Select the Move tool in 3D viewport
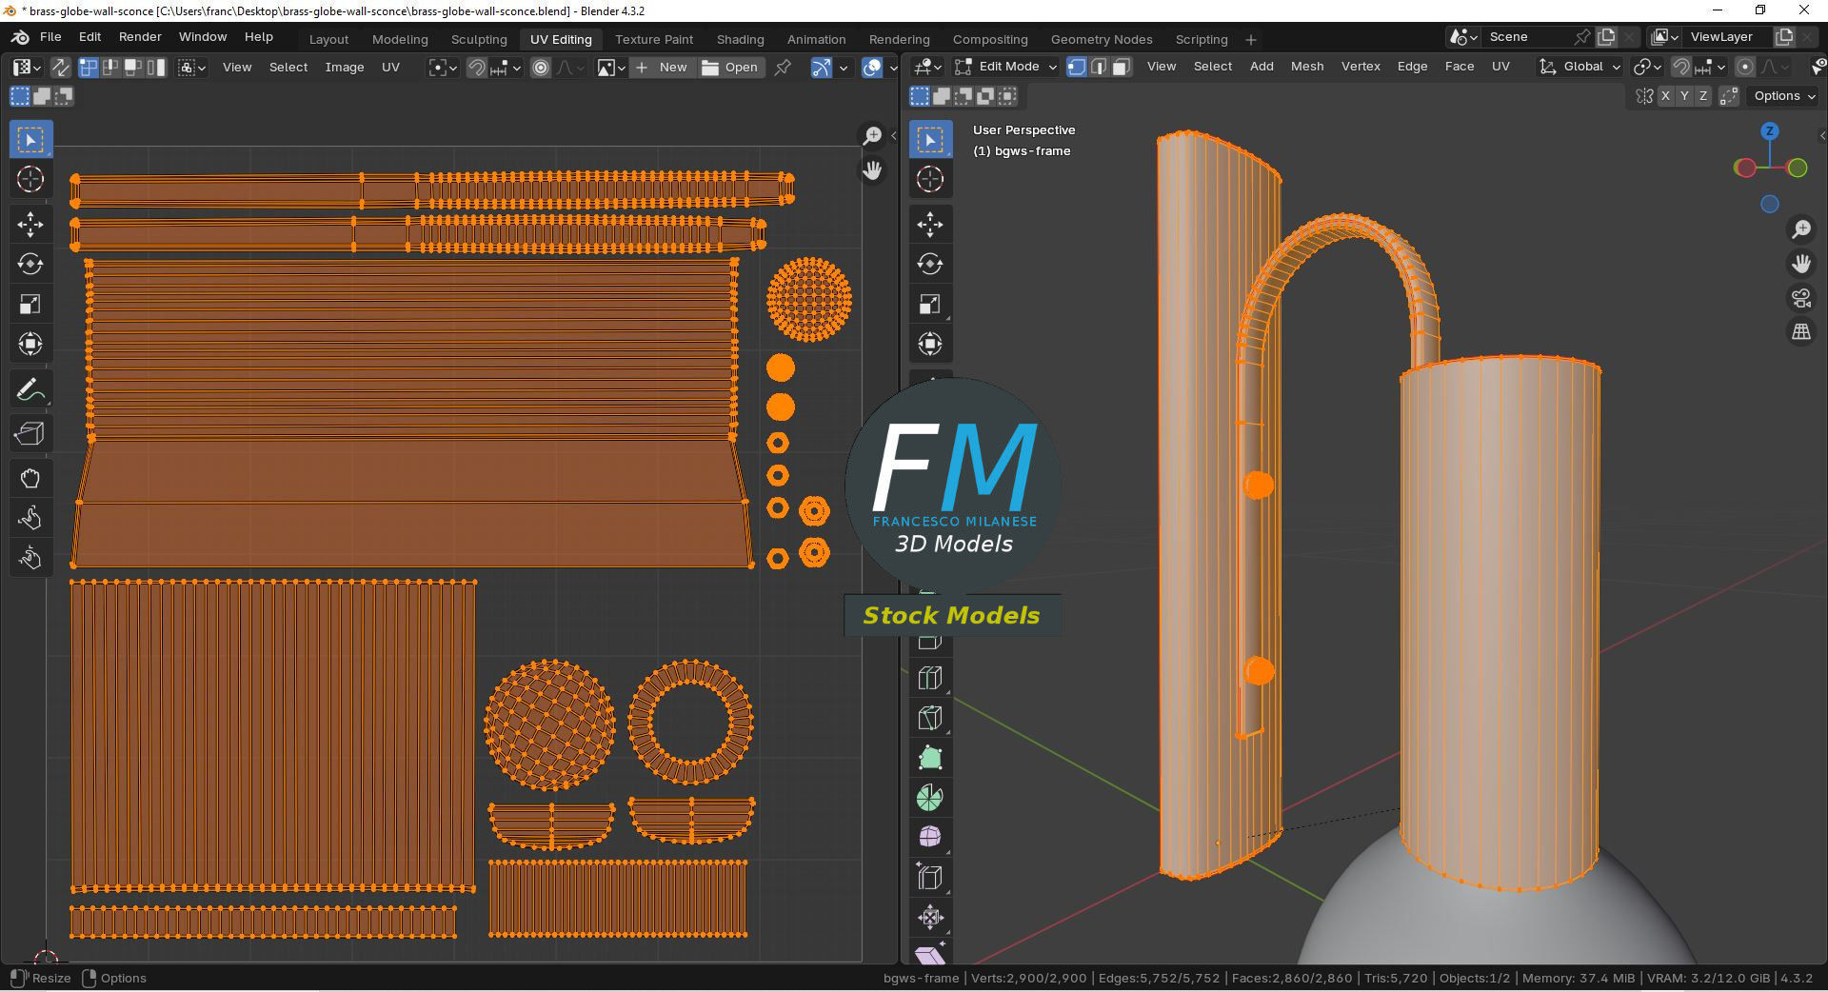 tap(930, 225)
